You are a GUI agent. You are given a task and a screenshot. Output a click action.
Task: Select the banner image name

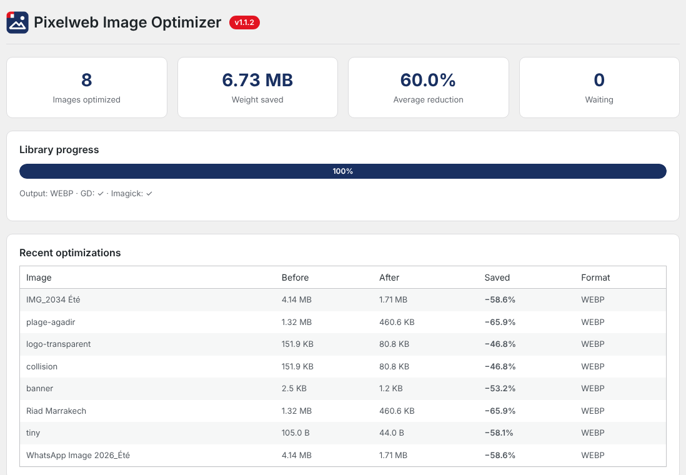[40, 388]
